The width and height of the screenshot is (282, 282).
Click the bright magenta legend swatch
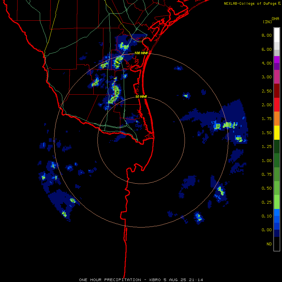(277, 60)
